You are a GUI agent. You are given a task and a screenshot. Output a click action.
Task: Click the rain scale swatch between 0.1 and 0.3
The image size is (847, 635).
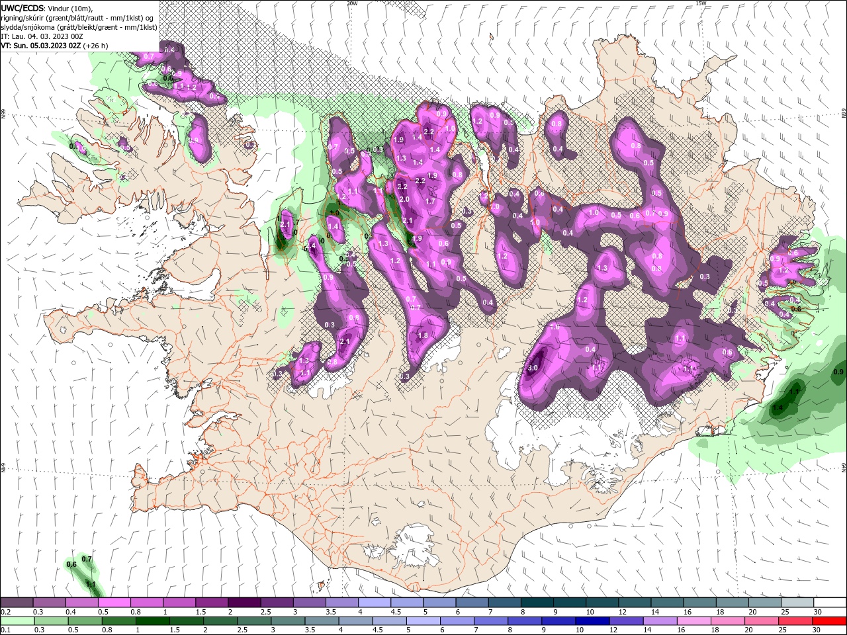click(x=17, y=621)
